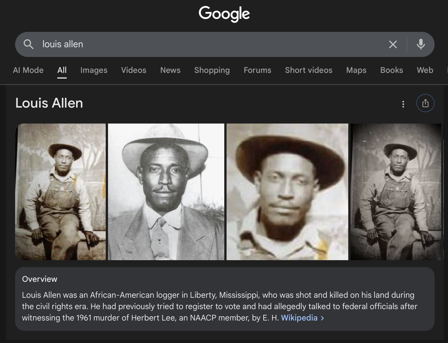
Task: Open the three-dot more options menu
Action: pos(403,104)
